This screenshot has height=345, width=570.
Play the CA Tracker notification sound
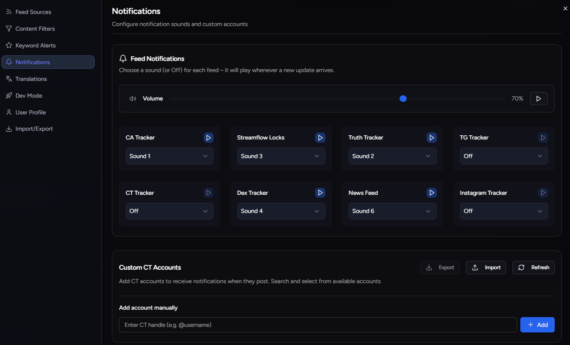pos(208,137)
